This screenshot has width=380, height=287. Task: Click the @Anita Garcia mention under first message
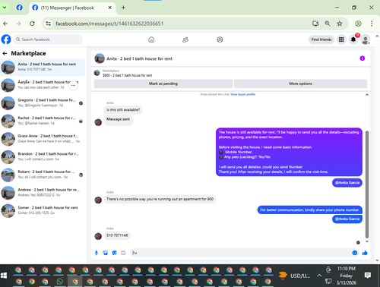point(347,183)
